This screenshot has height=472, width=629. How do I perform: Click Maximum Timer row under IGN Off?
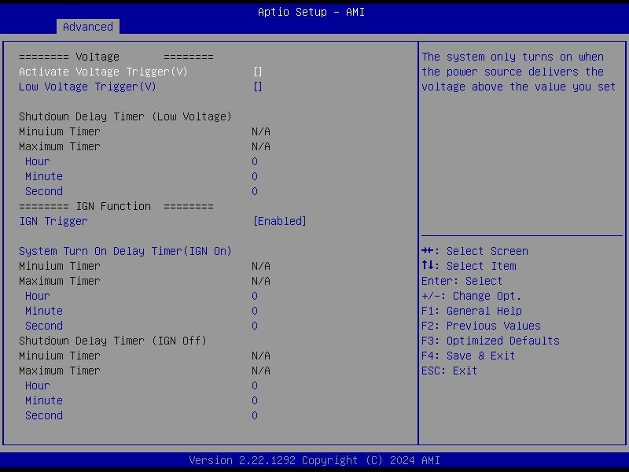[145, 370]
